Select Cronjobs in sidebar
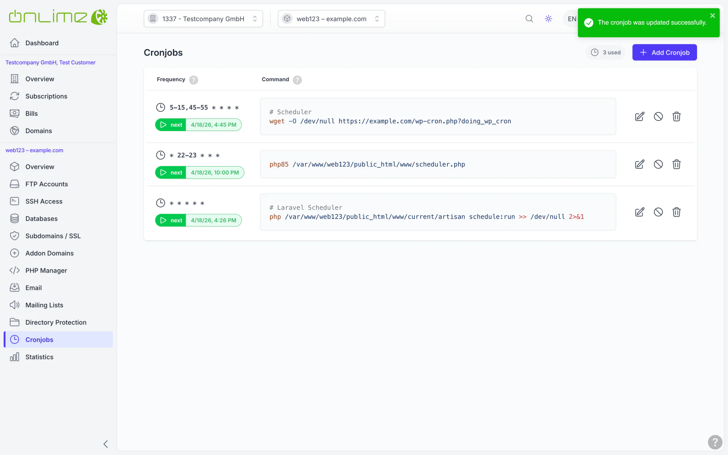The image size is (728, 455). pyautogui.click(x=58, y=340)
